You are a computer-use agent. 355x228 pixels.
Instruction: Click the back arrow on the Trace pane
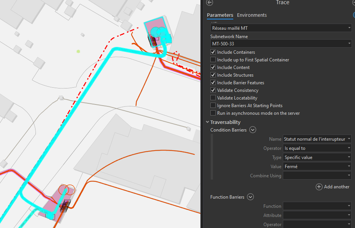point(209,3)
